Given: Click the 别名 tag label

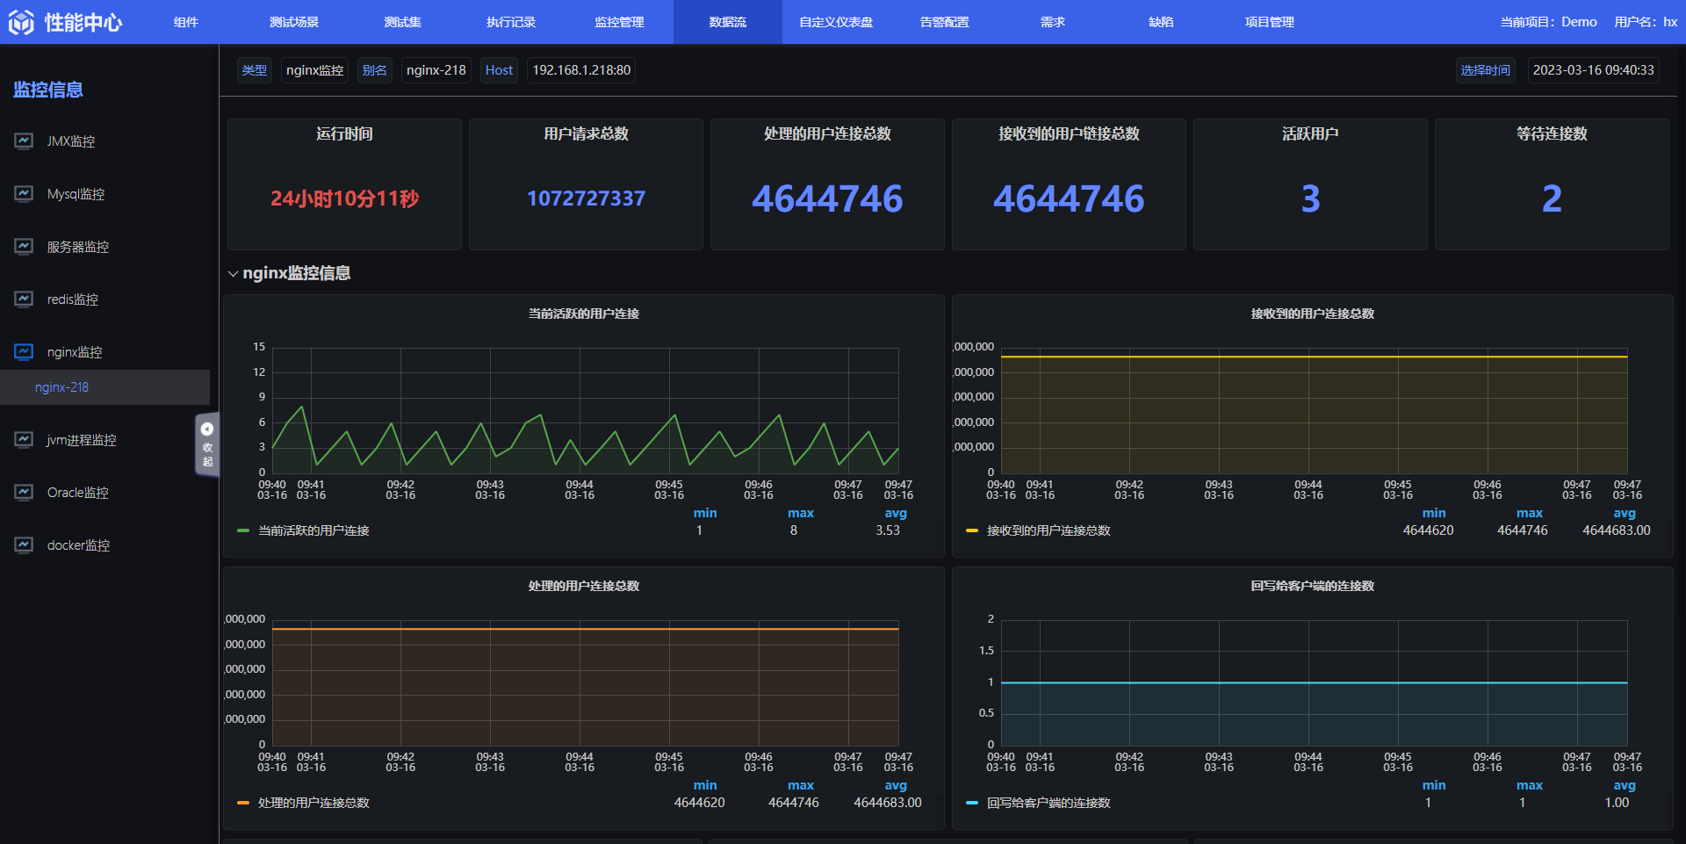Looking at the screenshot, I should pos(375,70).
